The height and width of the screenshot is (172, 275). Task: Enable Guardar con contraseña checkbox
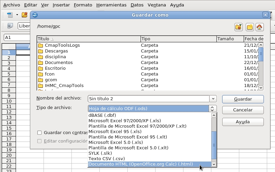coord(39,133)
